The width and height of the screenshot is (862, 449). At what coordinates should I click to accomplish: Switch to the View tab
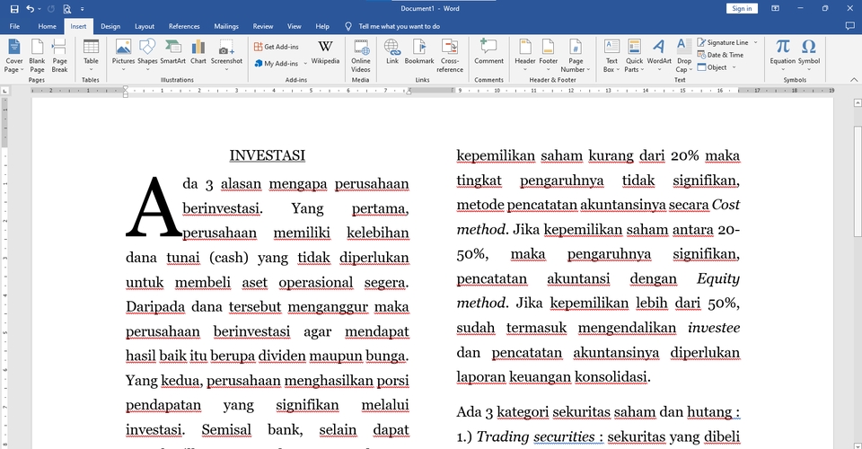(295, 26)
